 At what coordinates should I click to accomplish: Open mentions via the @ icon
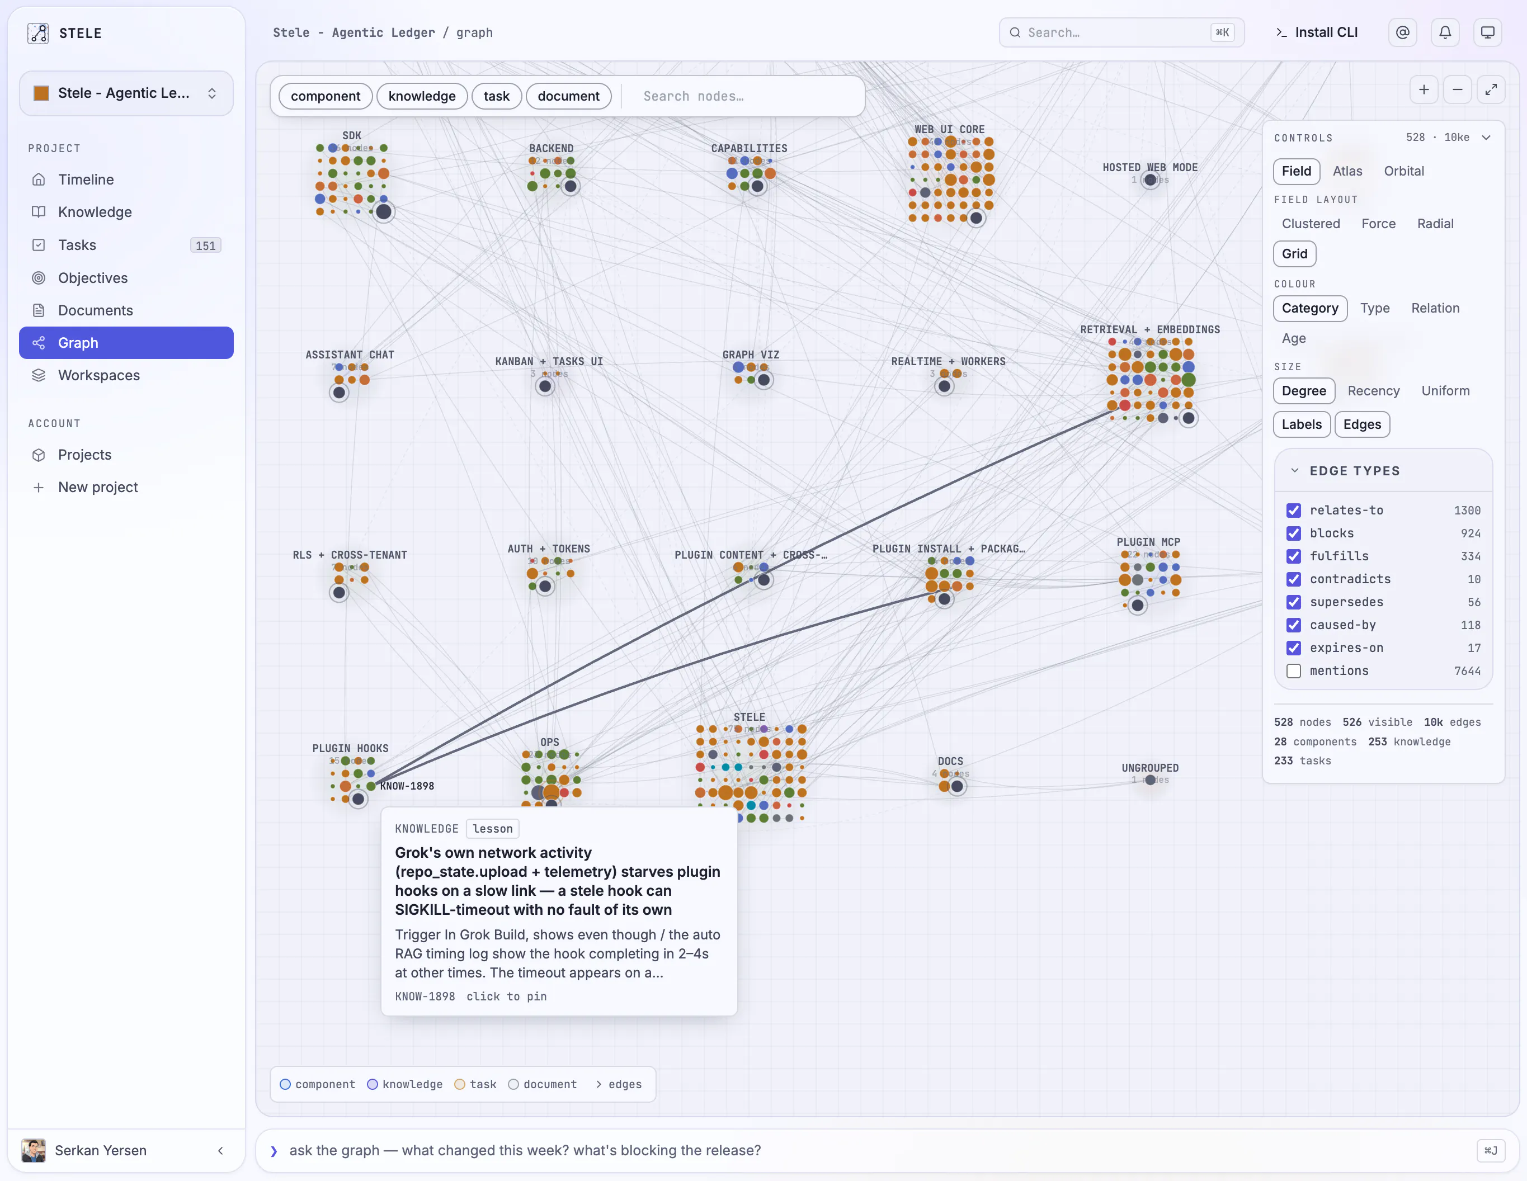pyautogui.click(x=1403, y=32)
